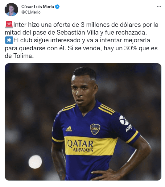Click the cut-off timestamp line below photo

pos(48,186)
